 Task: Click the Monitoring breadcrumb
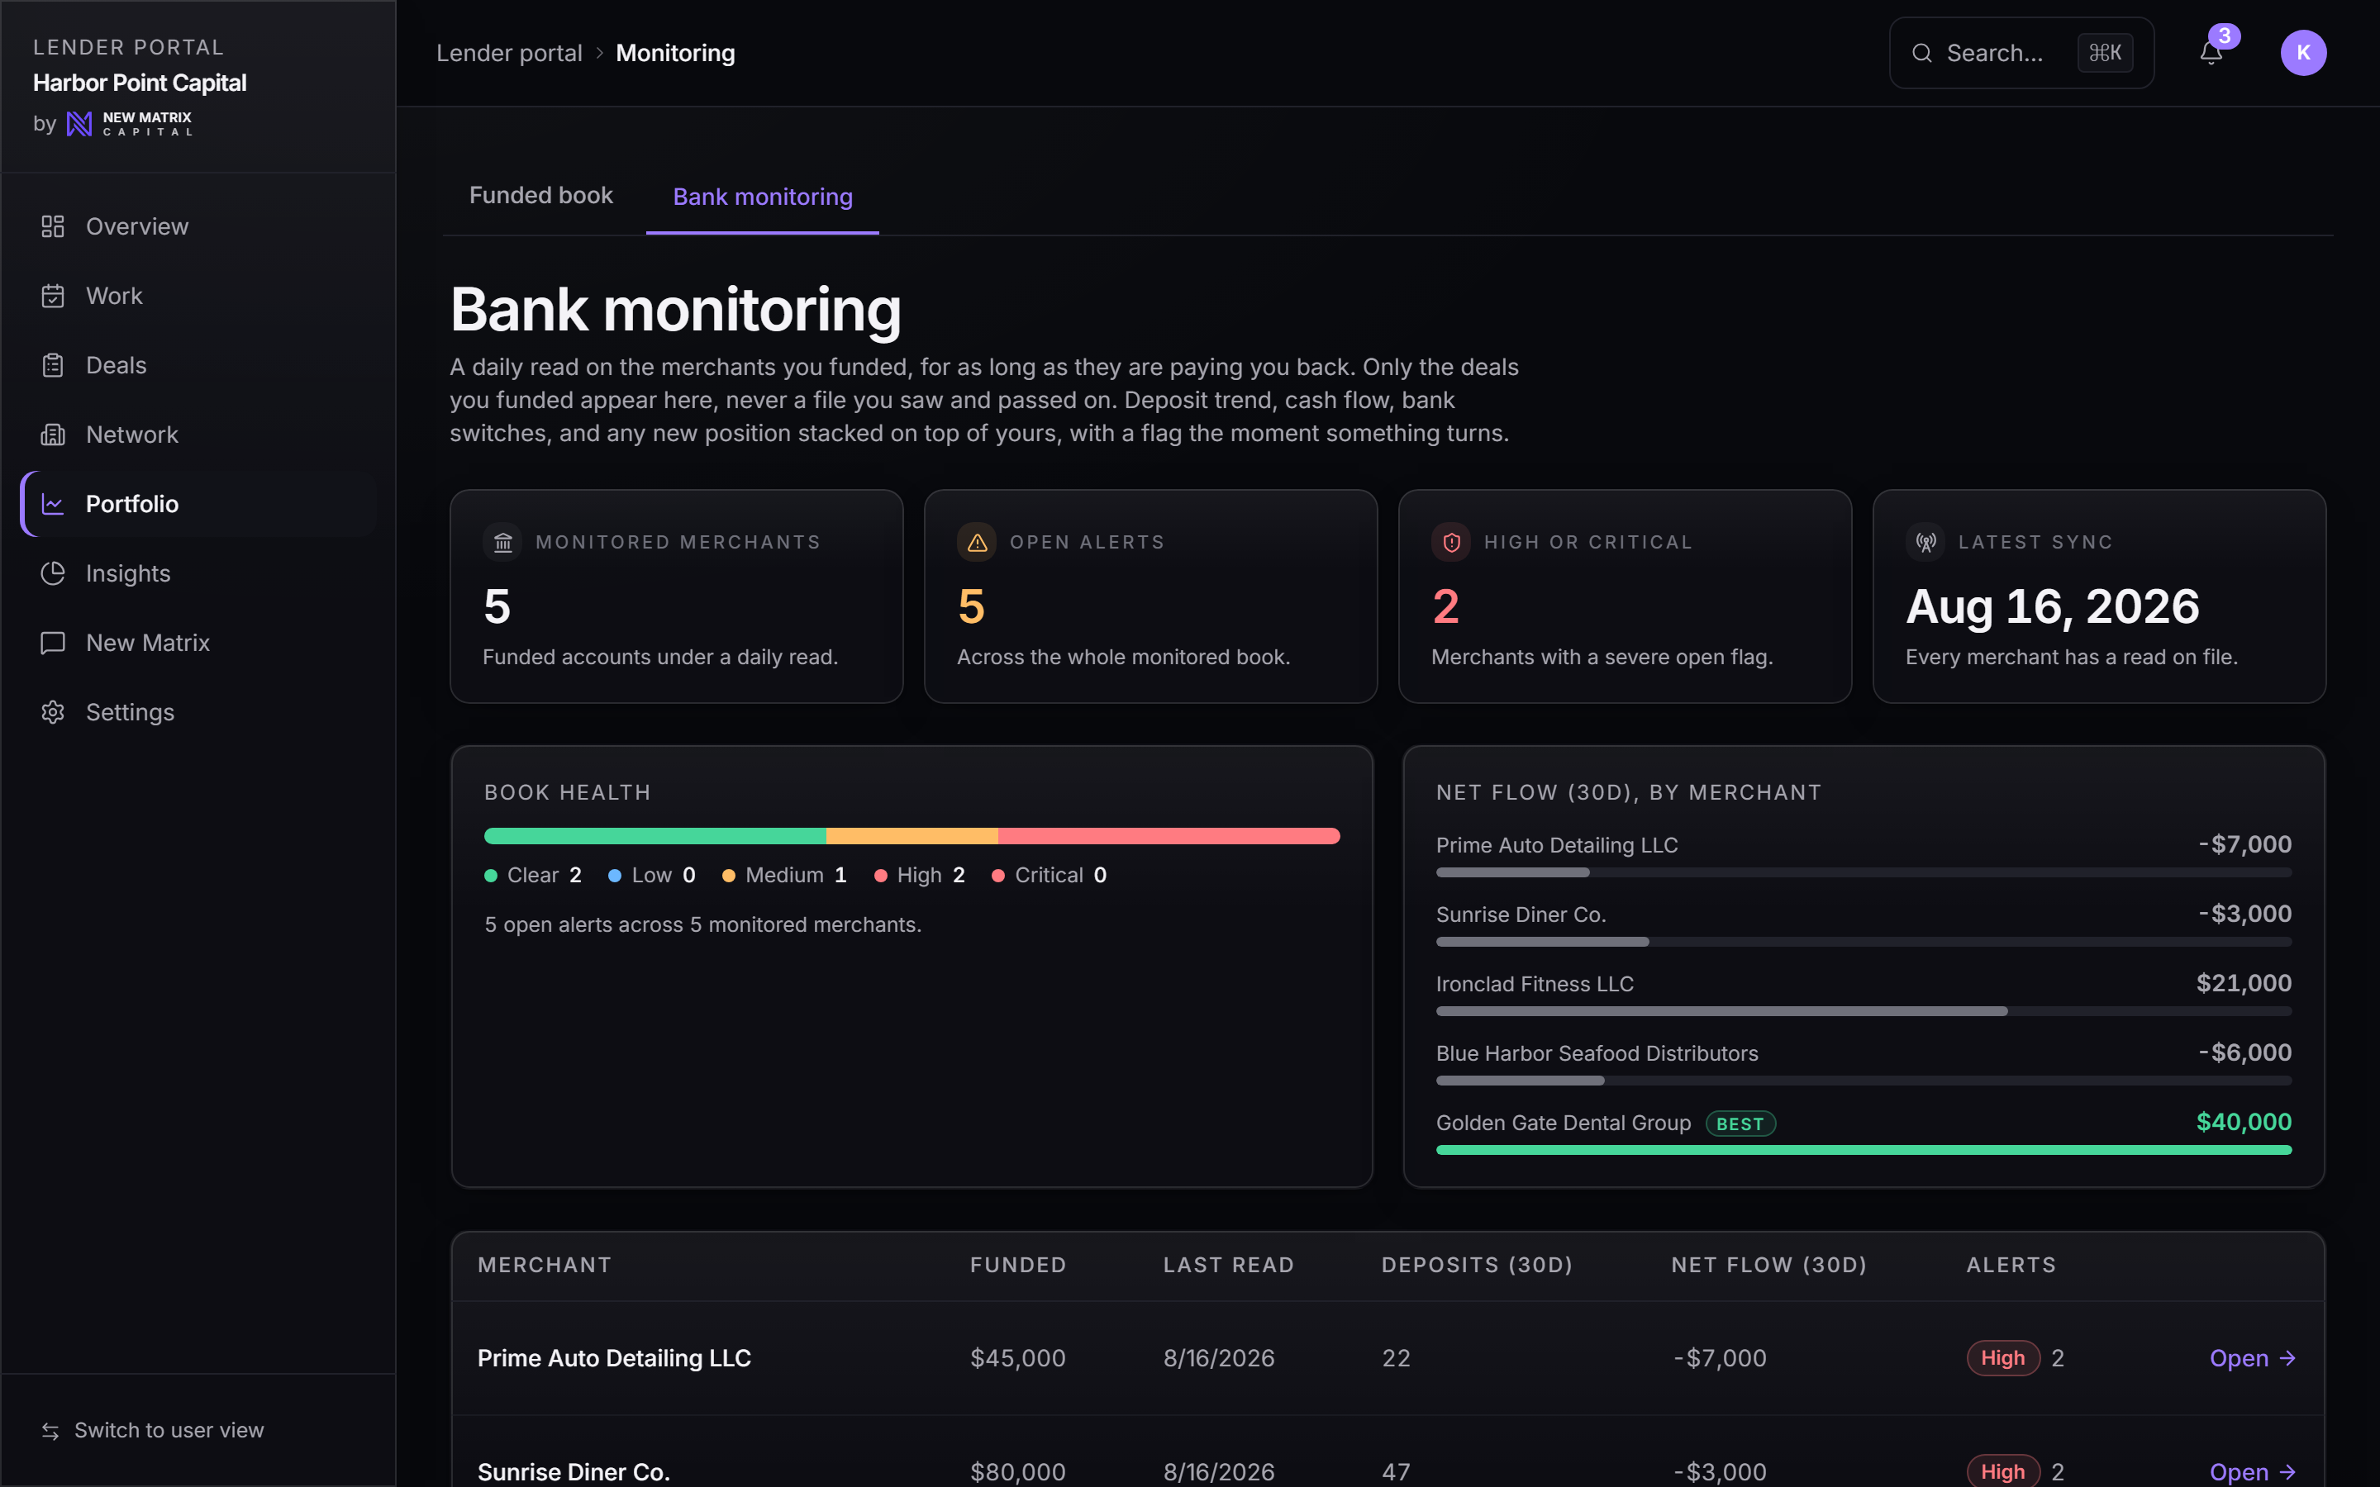pos(676,53)
